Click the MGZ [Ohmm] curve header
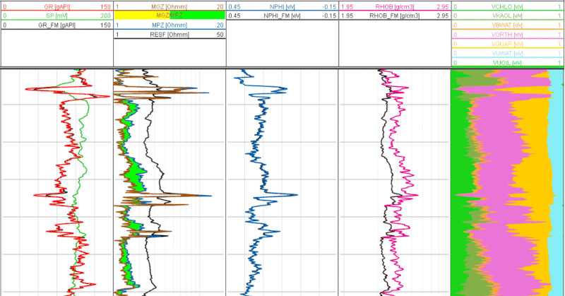 click(x=169, y=6)
